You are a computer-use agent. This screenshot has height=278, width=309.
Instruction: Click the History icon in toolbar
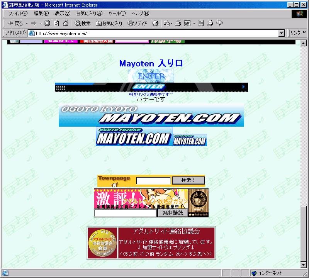click(x=155, y=24)
